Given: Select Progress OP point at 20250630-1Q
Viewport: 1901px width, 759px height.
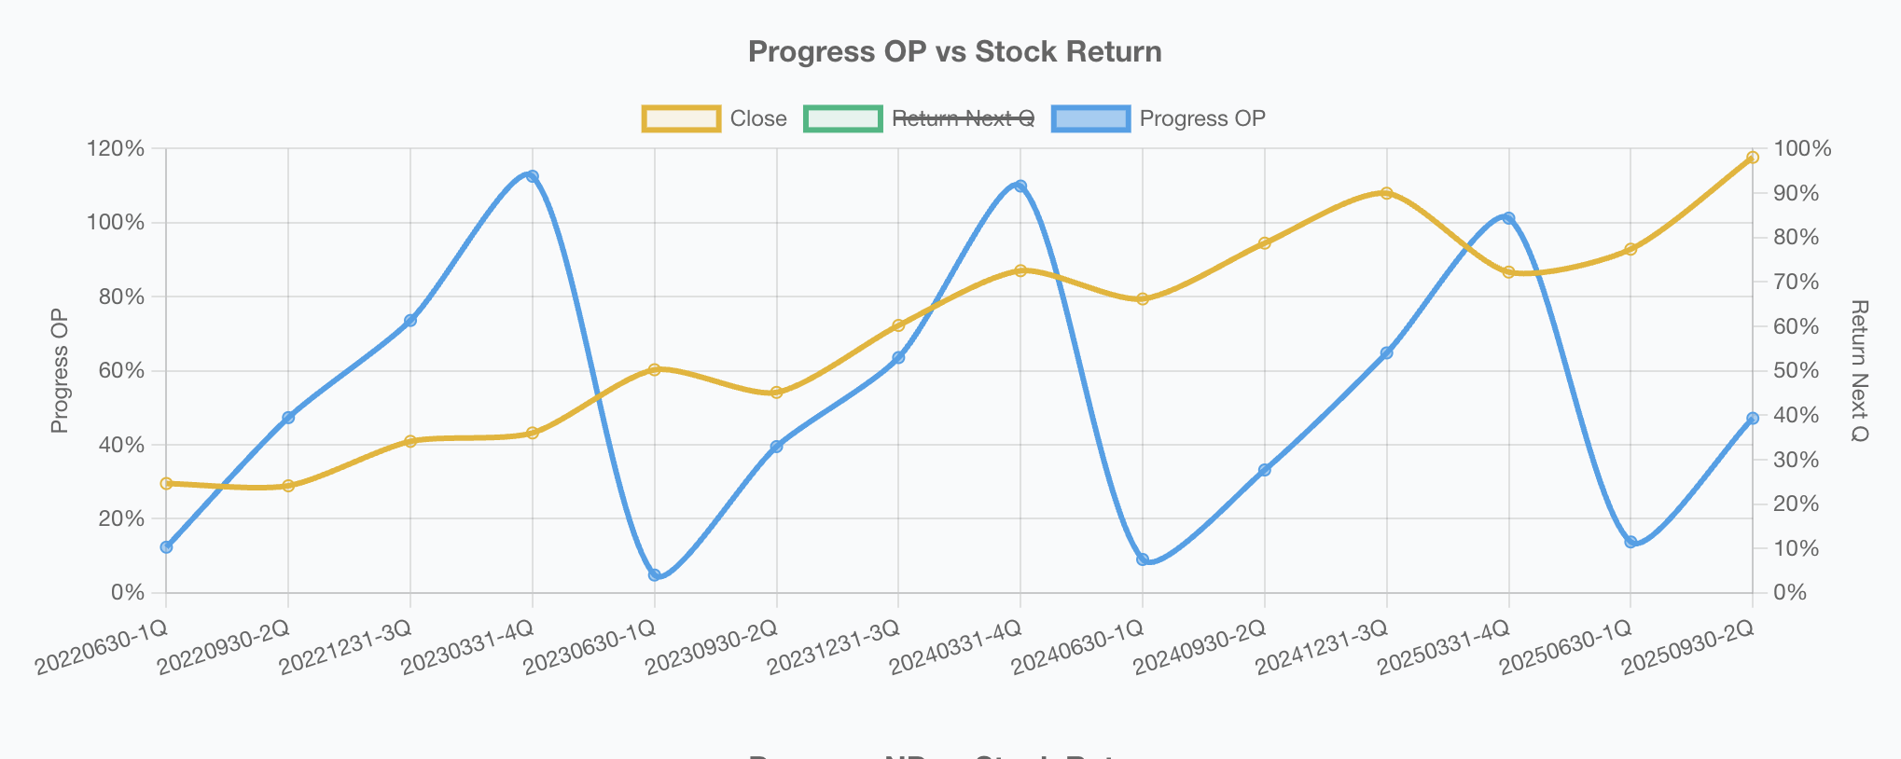Looking at the screenshot, I should pos(1630,542).
